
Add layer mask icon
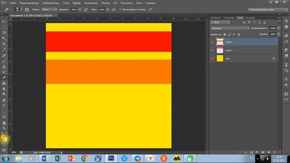click(x=251, y=152)
